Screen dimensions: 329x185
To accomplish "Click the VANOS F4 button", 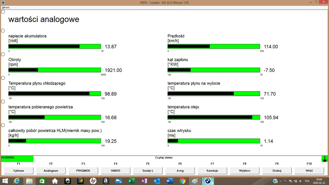I will (x=115, y=171).
